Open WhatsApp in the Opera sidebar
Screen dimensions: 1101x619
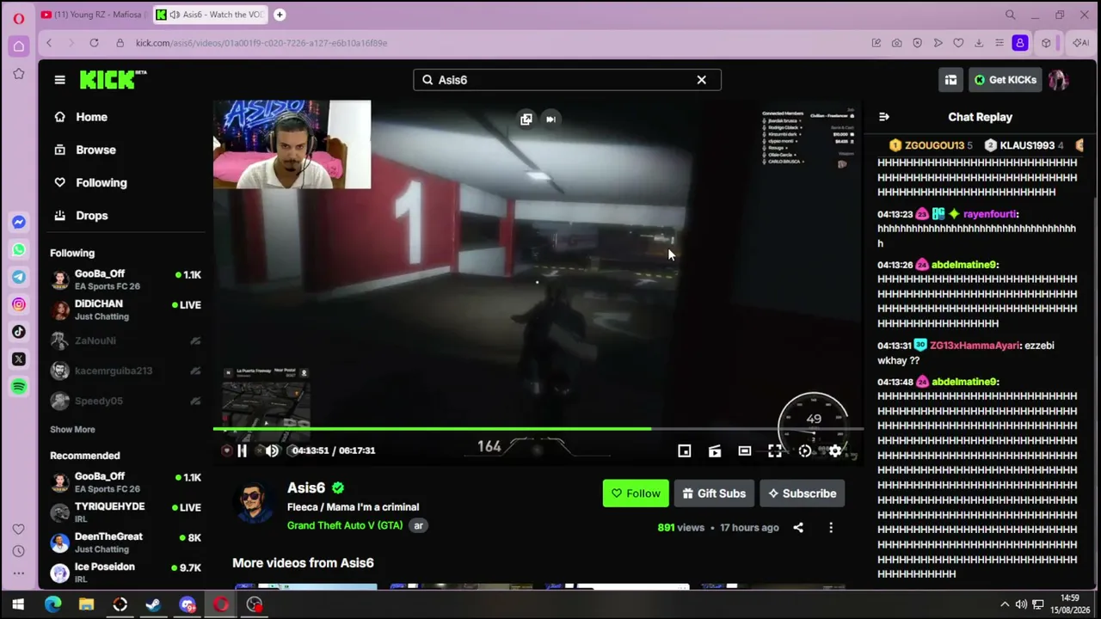19,249
